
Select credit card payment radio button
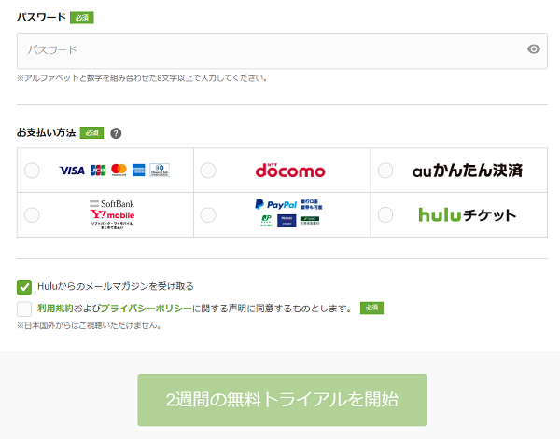pos(32,171)
